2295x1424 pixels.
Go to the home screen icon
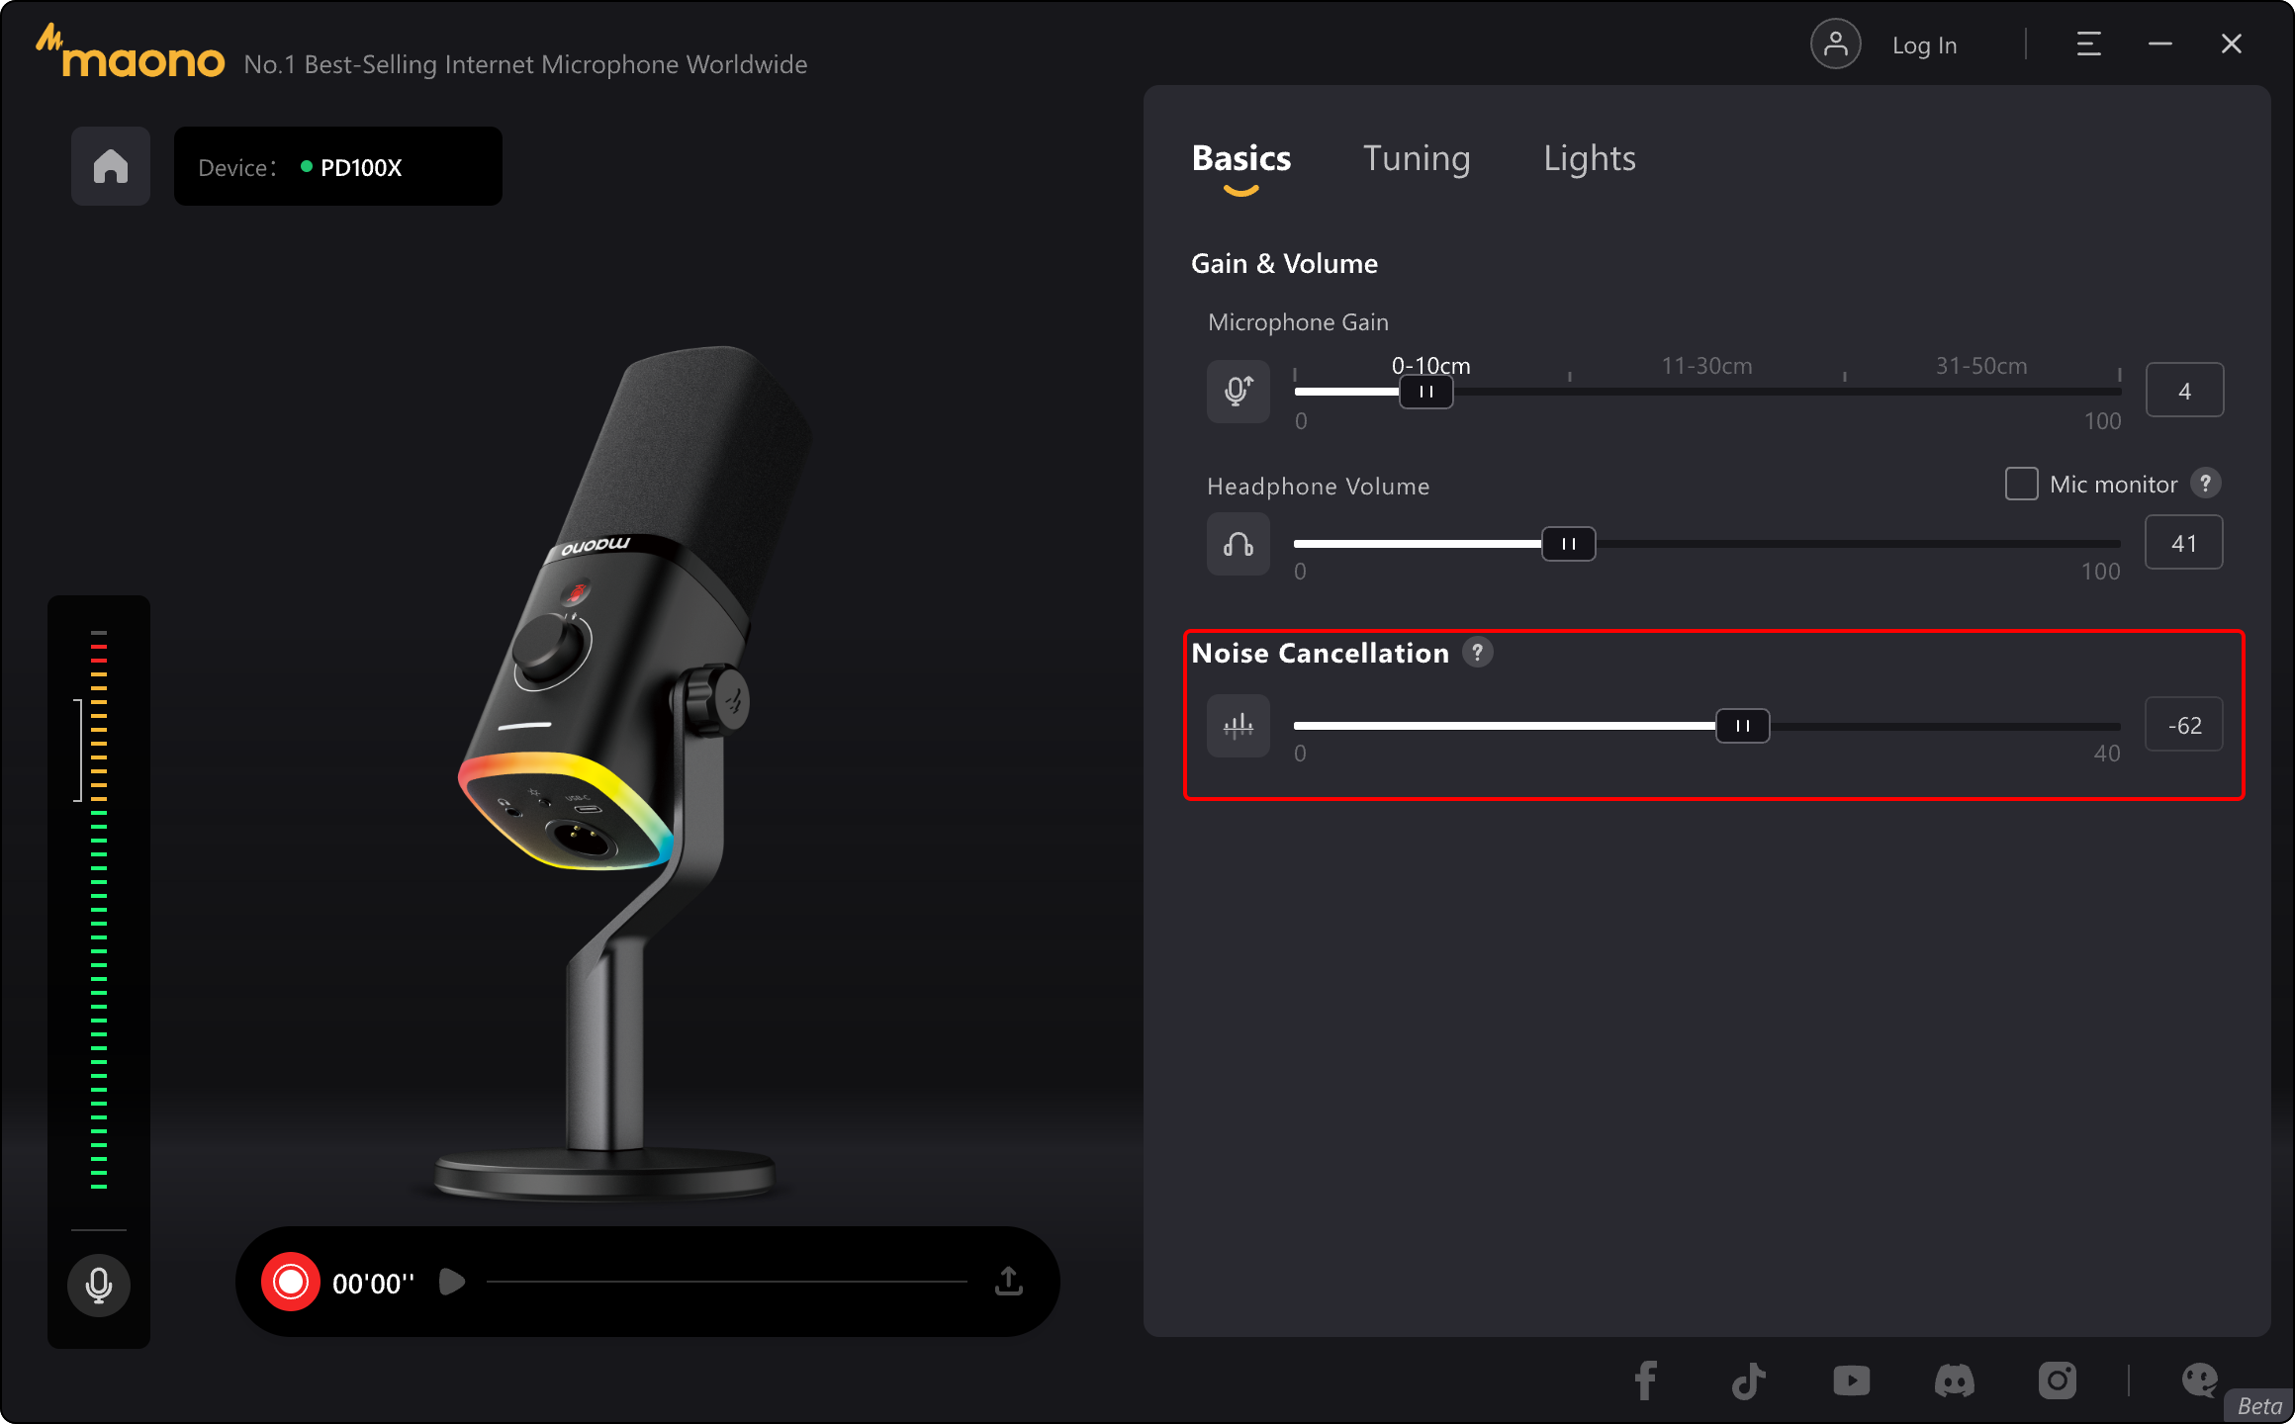[x=111, y=166]
